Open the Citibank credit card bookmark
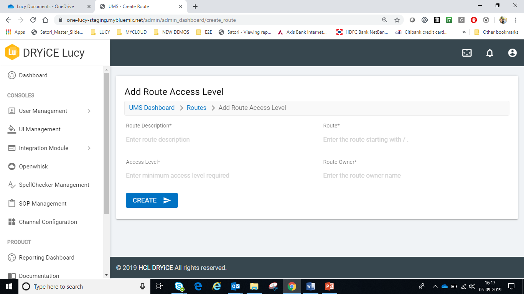 tap(422, 32)
